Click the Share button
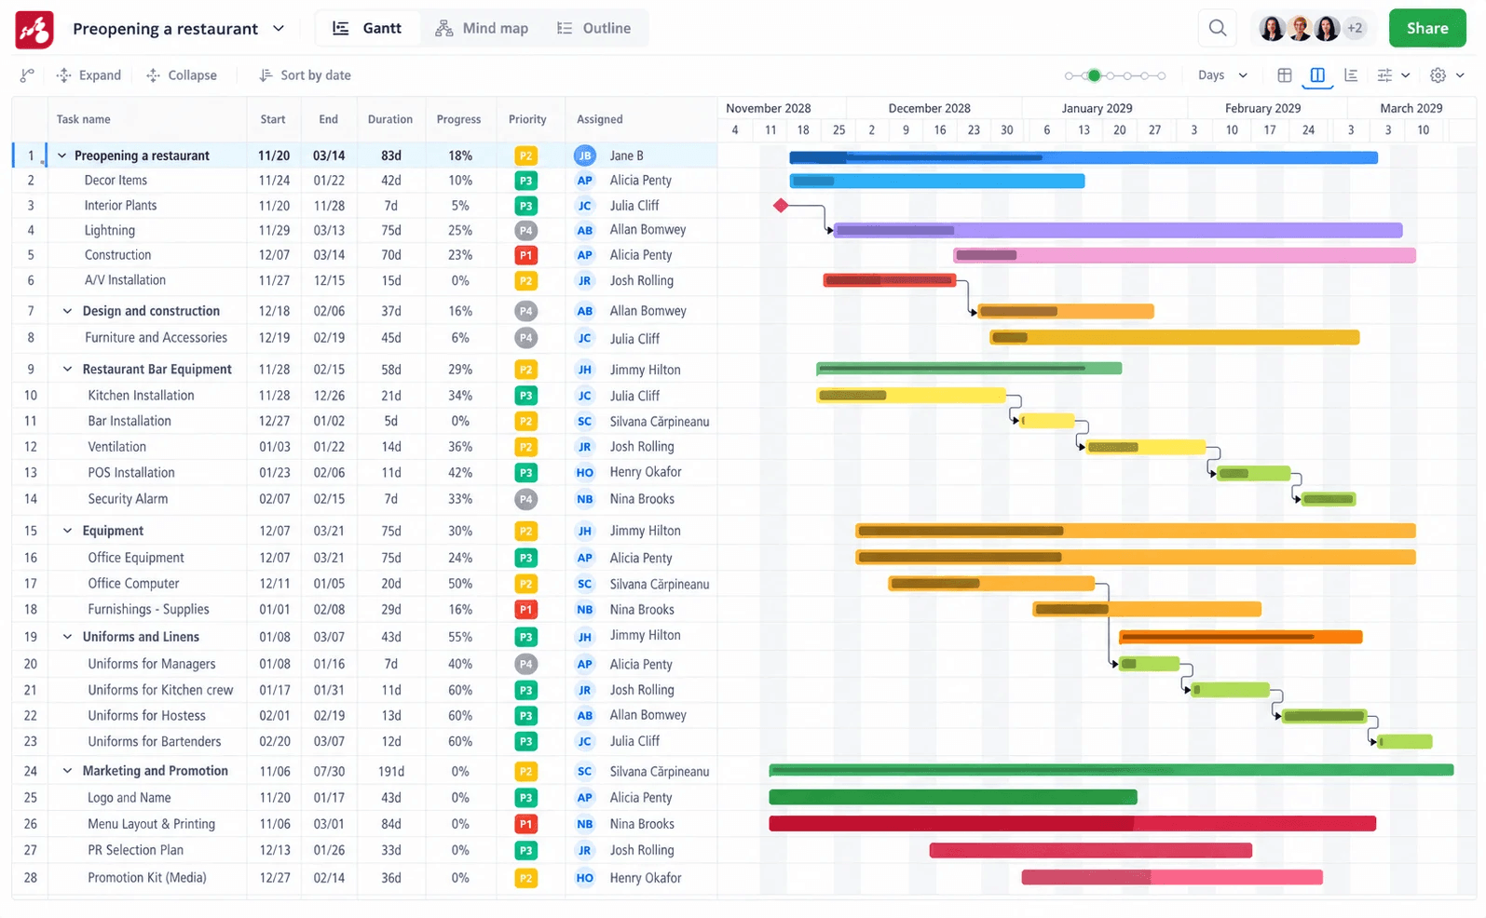 1427,28
